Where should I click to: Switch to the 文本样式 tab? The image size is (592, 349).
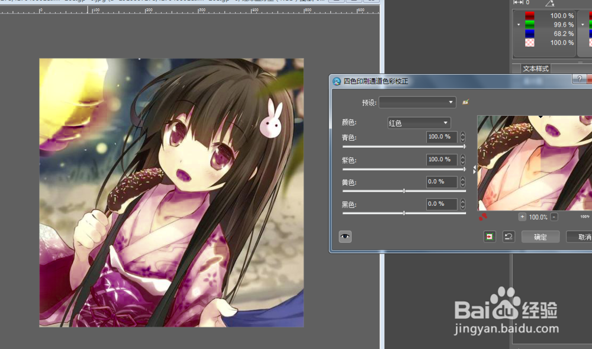535,69
